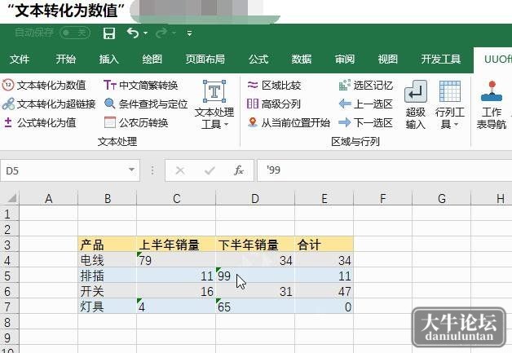Viewport: 512px width, 353px height.
Task: Click 公农历转换 calendar icon
Action: point(109,123)
